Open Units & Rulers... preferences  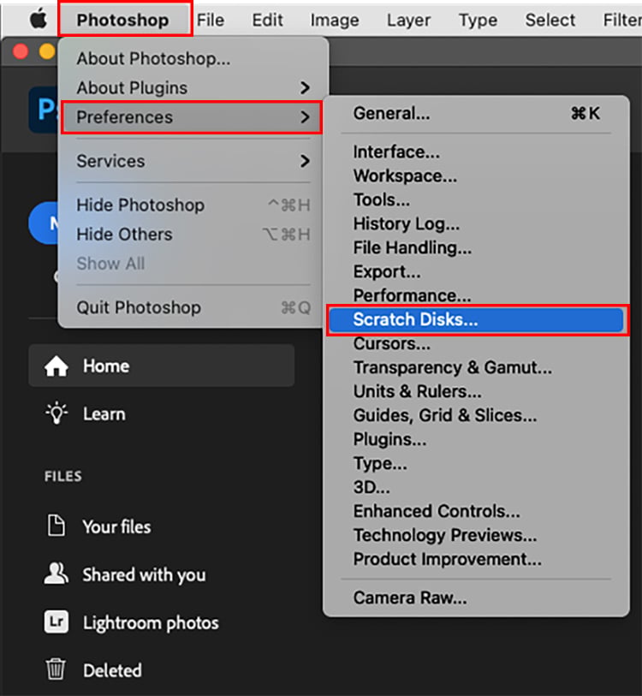tap(476, 392)
